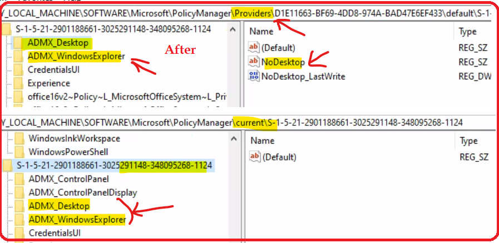499x243 pixels.
Task: Click the ADMX_ControlPanelDisplay folder icon
Action: coord(19,193)
